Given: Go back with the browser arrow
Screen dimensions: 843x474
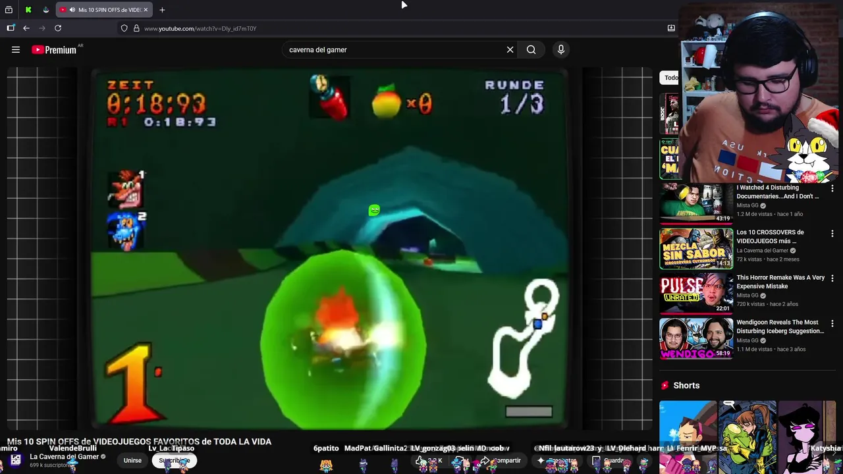Looking at the screenshot, I should [26, 28].
